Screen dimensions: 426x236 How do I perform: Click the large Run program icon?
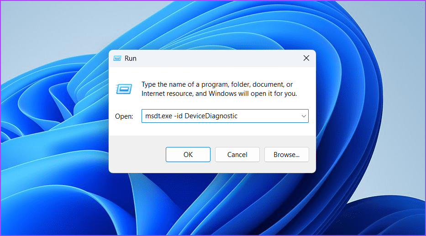[x=124, y=89]
